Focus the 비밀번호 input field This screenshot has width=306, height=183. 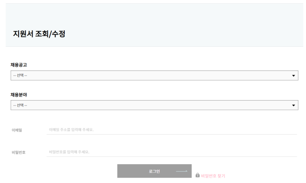[172, 152]
